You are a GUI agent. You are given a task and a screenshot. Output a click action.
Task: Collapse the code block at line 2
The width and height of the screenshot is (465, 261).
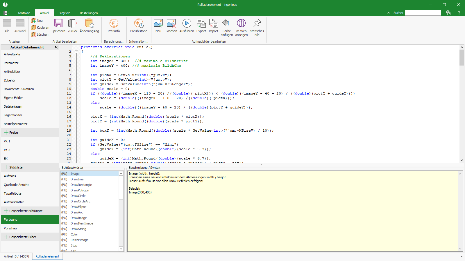coord(77,52)
